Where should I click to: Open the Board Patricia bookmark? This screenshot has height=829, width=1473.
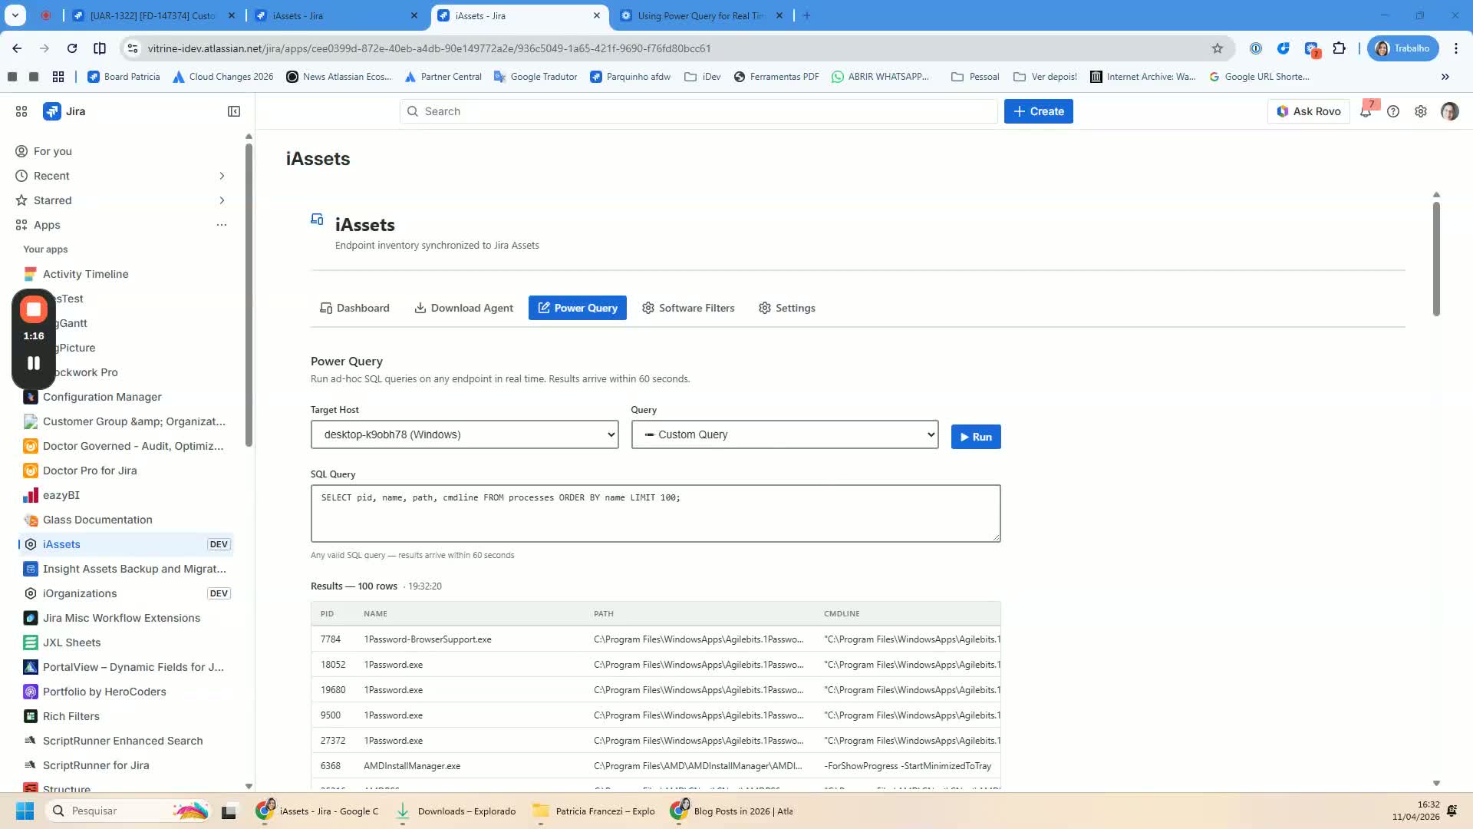point(124,77)
